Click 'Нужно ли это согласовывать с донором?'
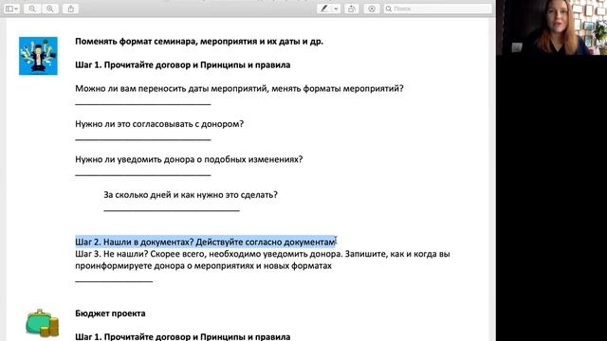The image size is (607, 341). (x=159, y=124)
